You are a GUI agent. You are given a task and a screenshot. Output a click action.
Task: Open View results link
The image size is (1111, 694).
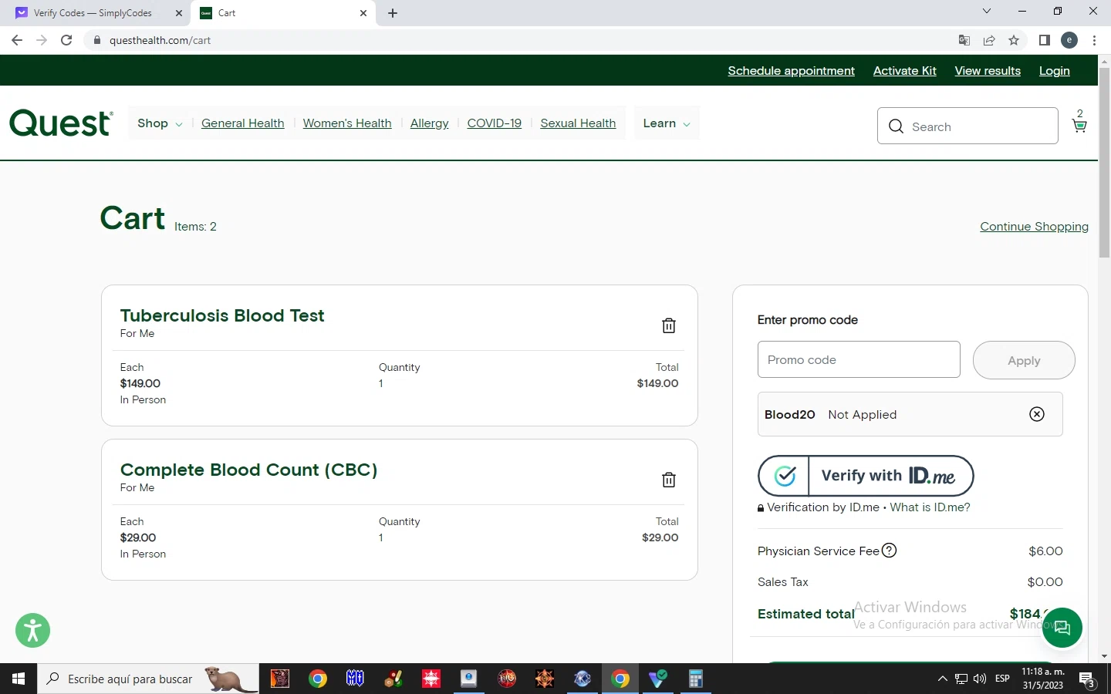click(x=988, y=71)
